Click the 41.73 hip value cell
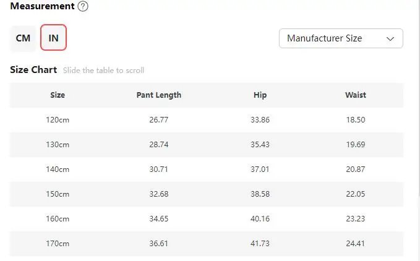 point(260,244)
